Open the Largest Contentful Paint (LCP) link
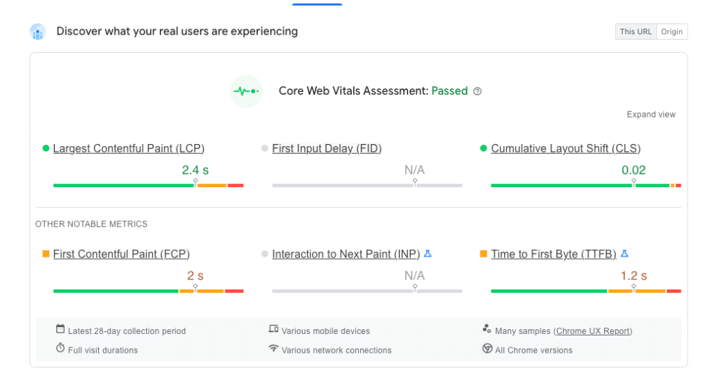Screen dimensions: 712x382 (129, 148)
